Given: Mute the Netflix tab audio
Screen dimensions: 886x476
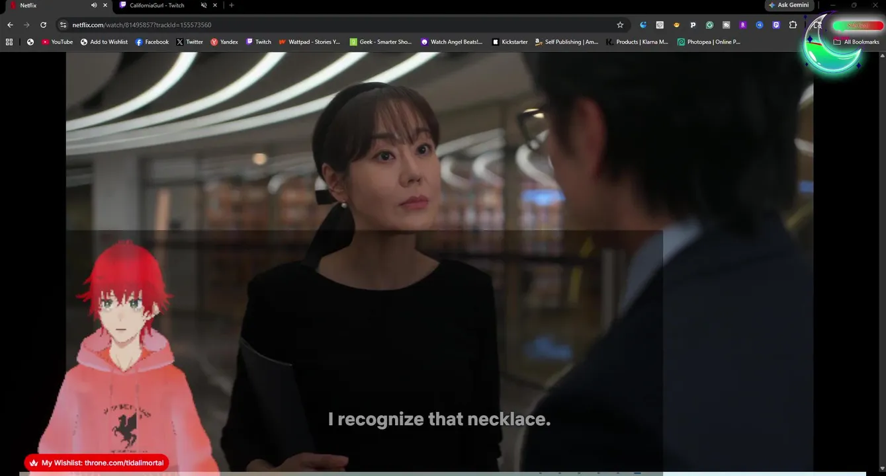Looking at the screenshot, I should pyautogui.click(x=94, y=5).
